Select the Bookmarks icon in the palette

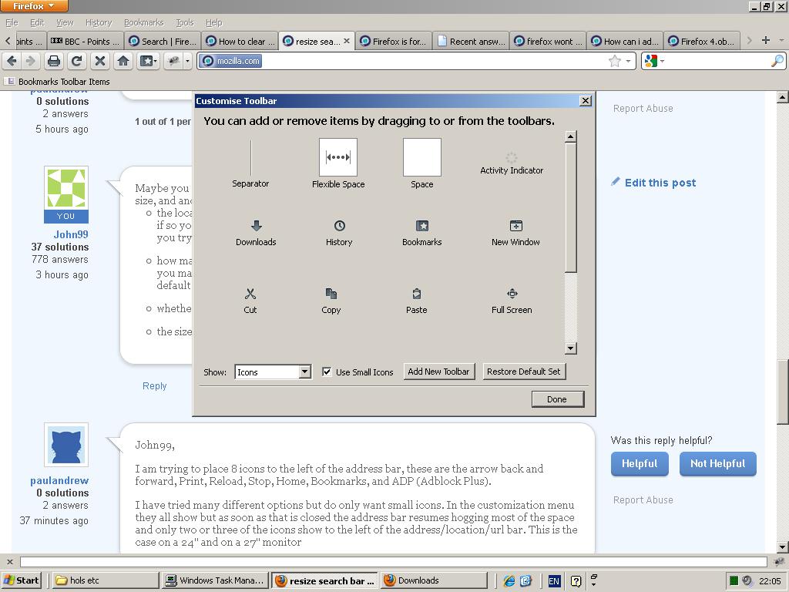tap(421, 233)
